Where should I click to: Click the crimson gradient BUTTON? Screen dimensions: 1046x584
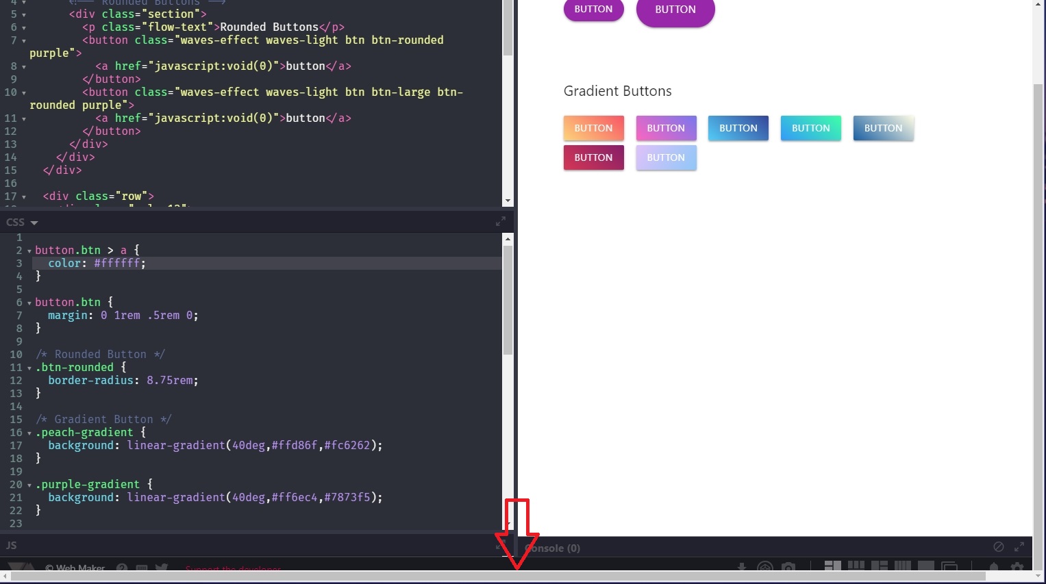coord(593,157)
